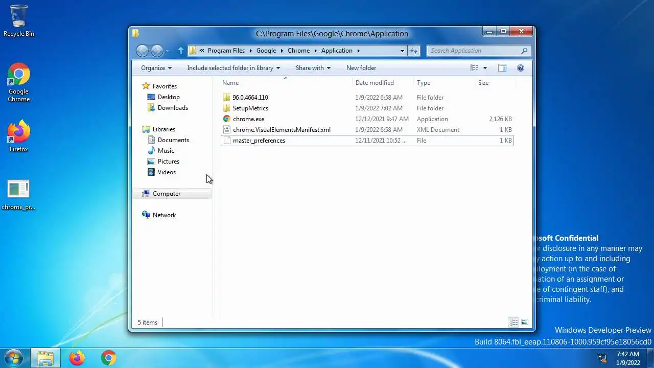The image size is (654, 368).
Task: Expand the arrow after Application breadcrumb
Action: [x=359, y=51]
